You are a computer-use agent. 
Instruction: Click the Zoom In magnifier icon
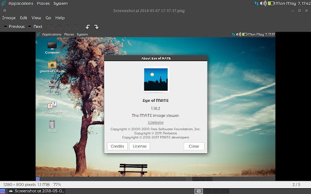point(51,27)
